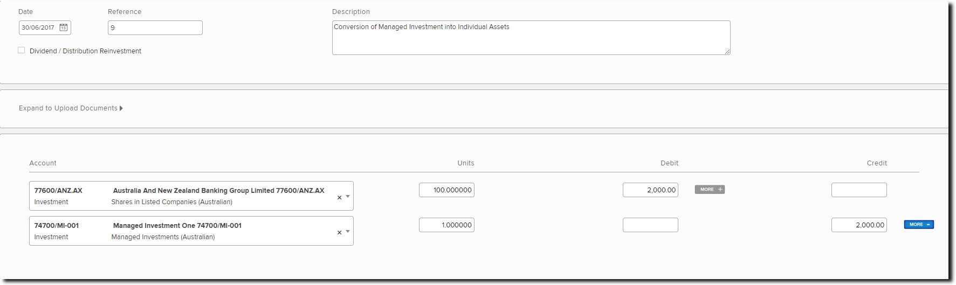Clear the ANZ.AX account selection
This screenshot has width=956, height=285.
[339, 198]
